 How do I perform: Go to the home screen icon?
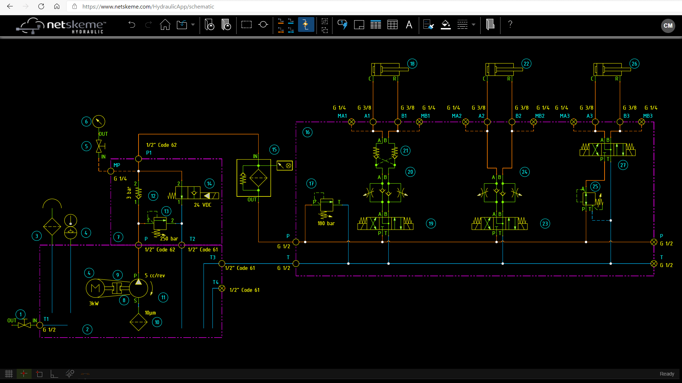click(165, 24)
